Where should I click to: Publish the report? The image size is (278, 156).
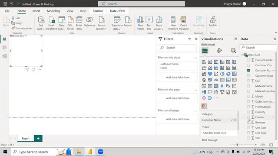(x=213, y=22)
